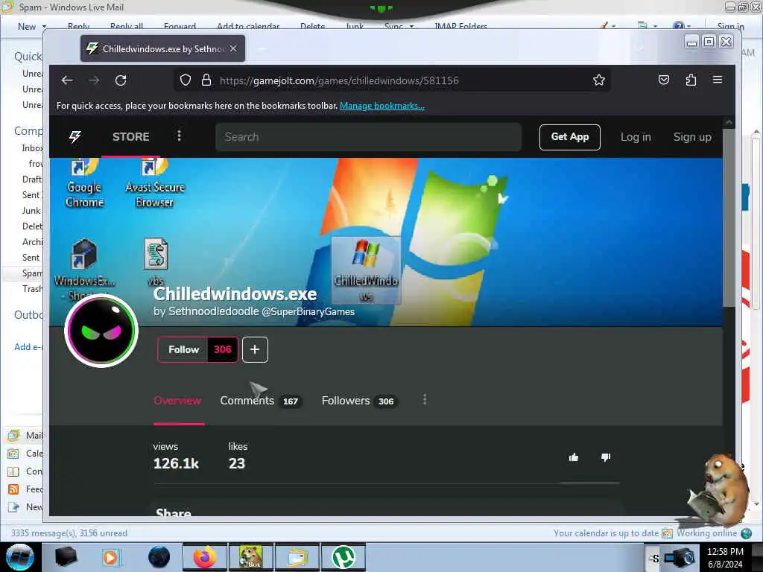Go back with the browser back arrow
This screenshot has width=763, height=572.
point(67,80)
